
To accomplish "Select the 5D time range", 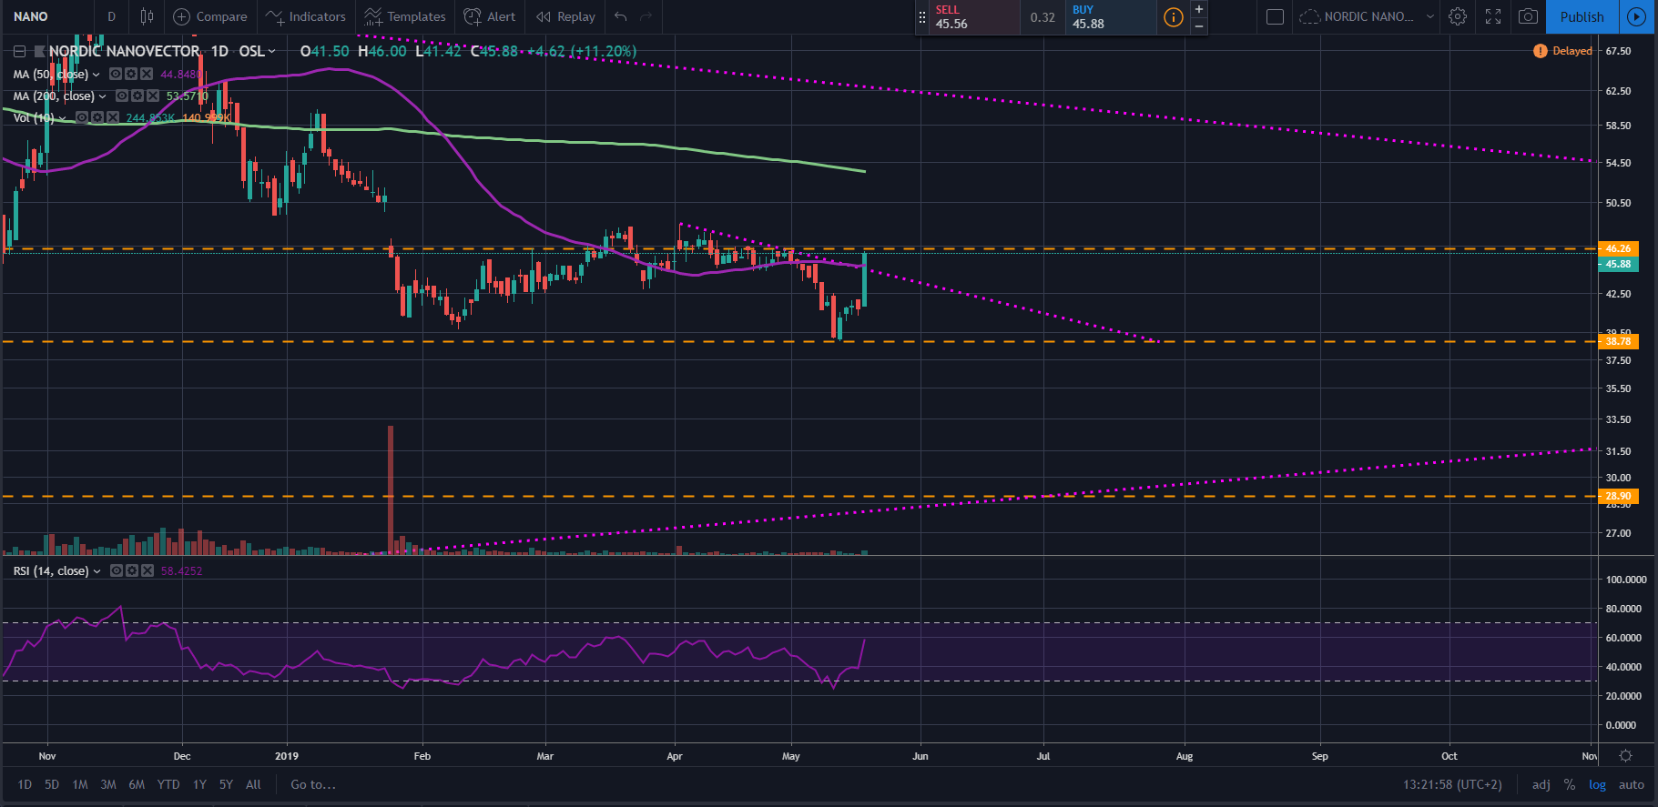I will pyautogui.click(x=52, y=784).
